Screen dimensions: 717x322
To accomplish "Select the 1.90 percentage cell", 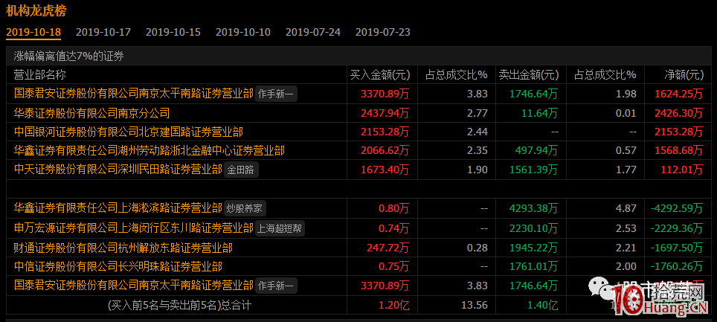I will pos(478,170).
